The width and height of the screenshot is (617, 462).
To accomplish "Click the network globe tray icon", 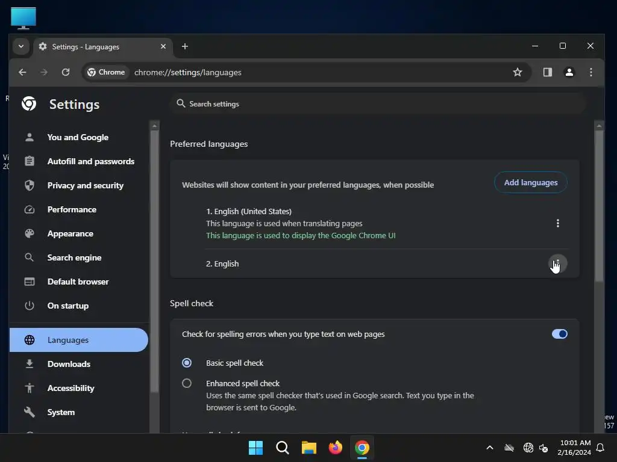I will [x=528, y=448].
